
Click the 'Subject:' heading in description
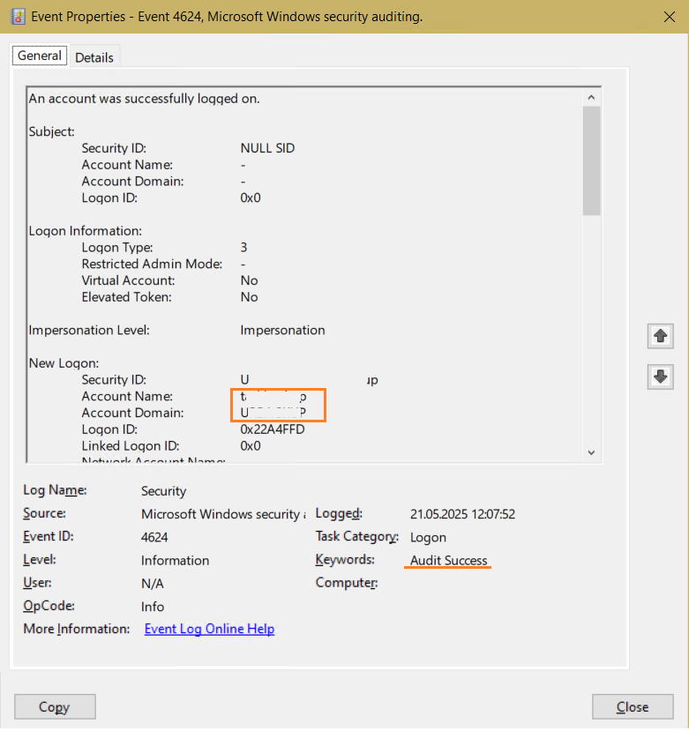[x=52, y=132]
